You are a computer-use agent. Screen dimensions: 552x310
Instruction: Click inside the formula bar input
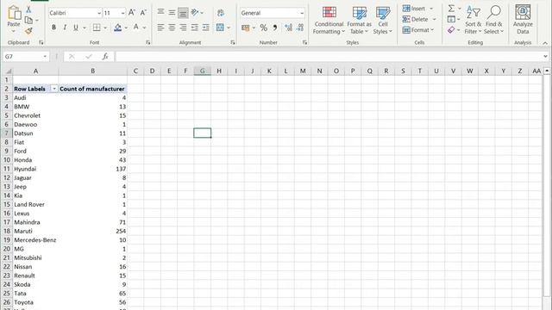pyautogui.click(x=328, y=56)
